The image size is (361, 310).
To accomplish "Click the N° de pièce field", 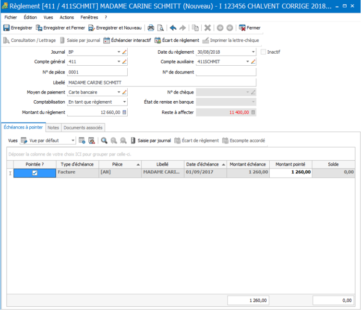I will click(x=97, y=72).
